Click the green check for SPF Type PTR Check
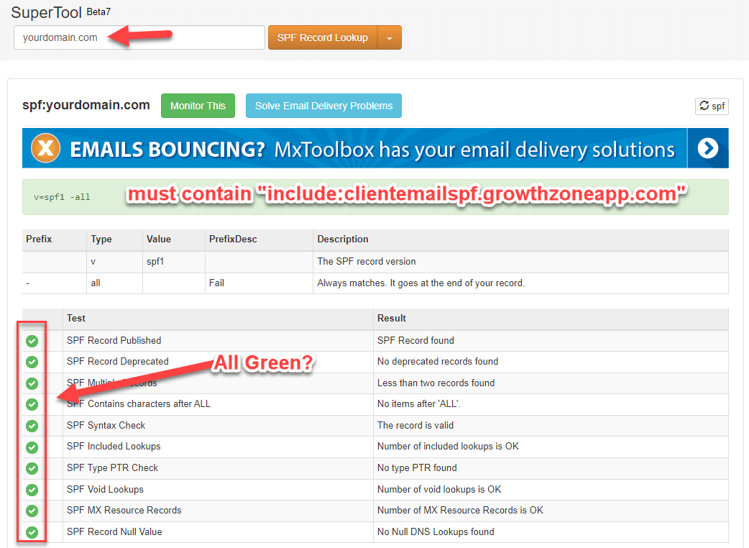The height and width of the screenshot is (548, 749). click(32, 468)
